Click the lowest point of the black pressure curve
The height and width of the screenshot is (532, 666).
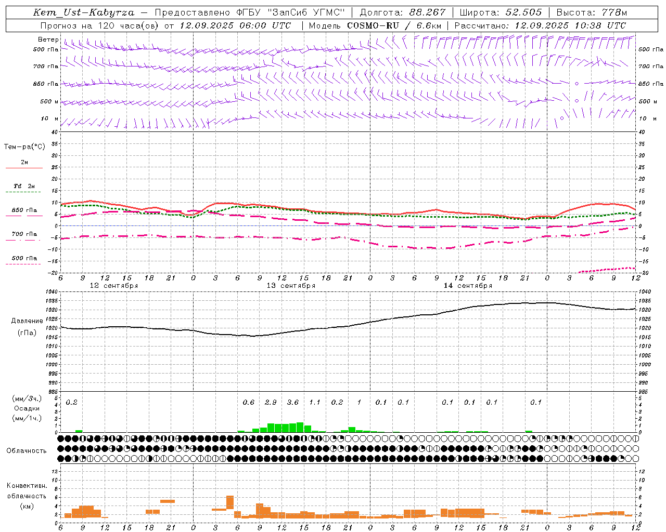tap(253, 336)
